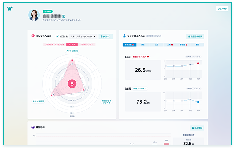Open the 勤怠情報 button
Screen dimensions: 235x150
coord(197,128)
